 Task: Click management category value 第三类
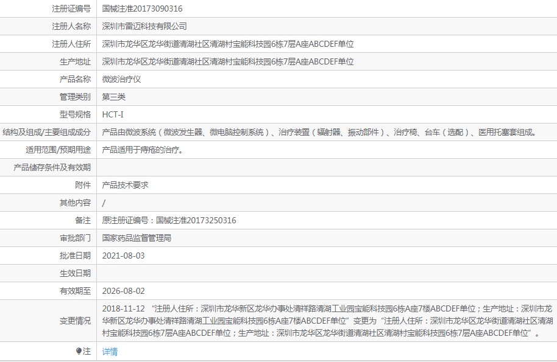pos(114,97)
